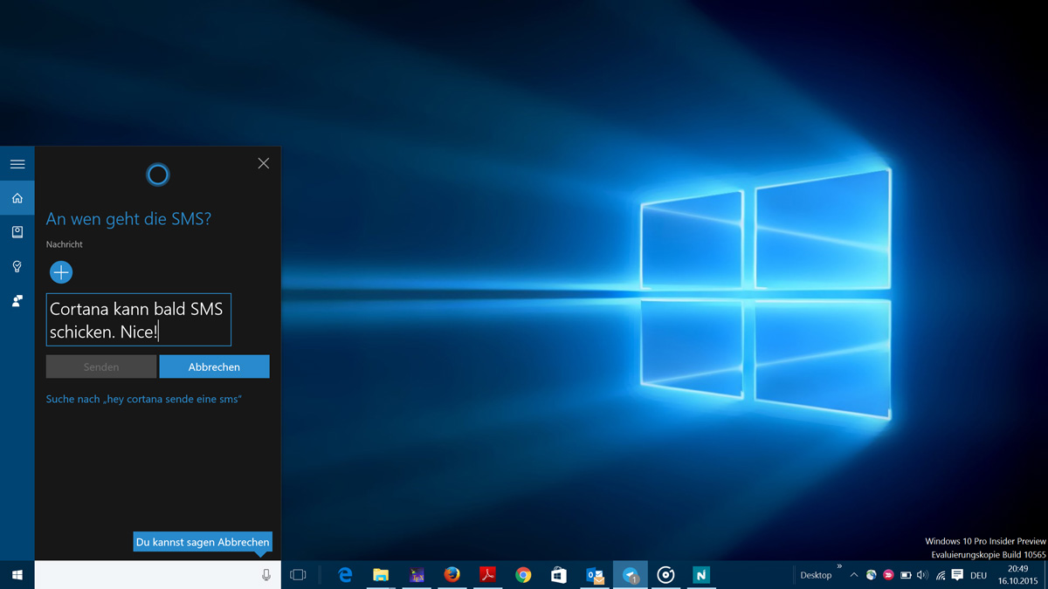
Task: Open File Explorer from taskbar
Action: pos(381,575)
